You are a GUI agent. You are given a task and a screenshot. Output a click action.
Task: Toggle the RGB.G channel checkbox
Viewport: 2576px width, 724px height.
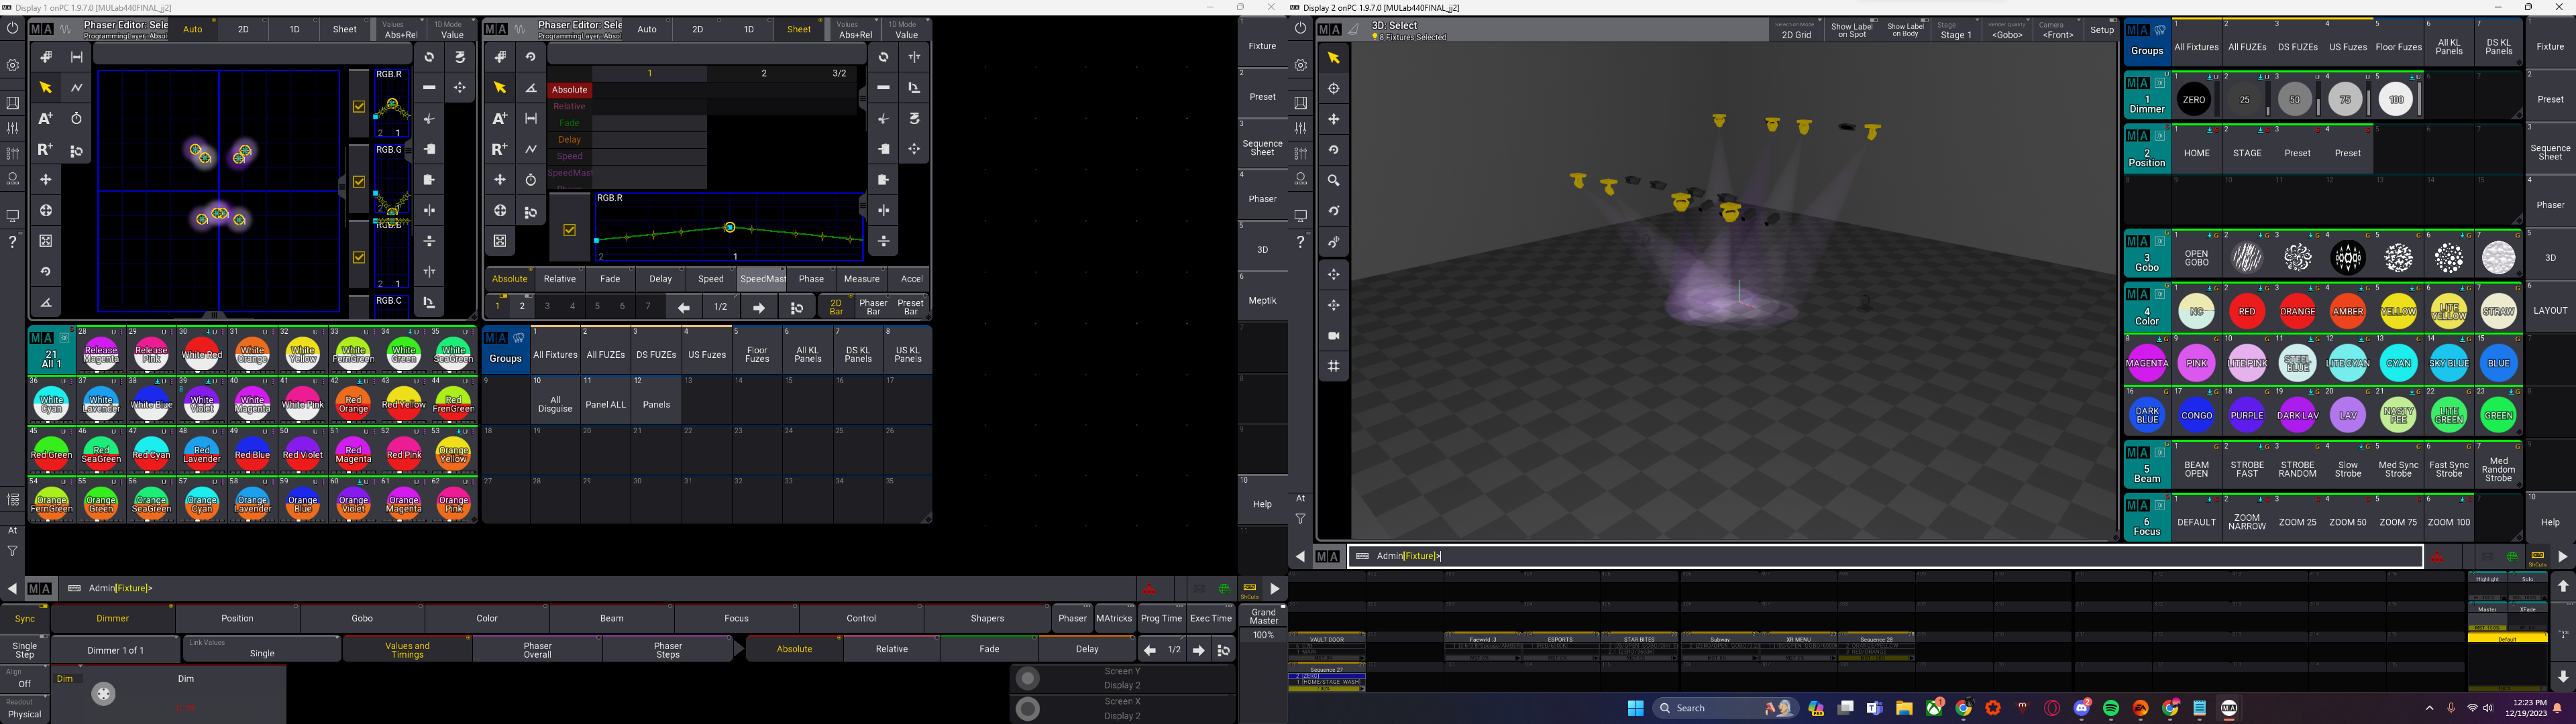coord(359,182)
